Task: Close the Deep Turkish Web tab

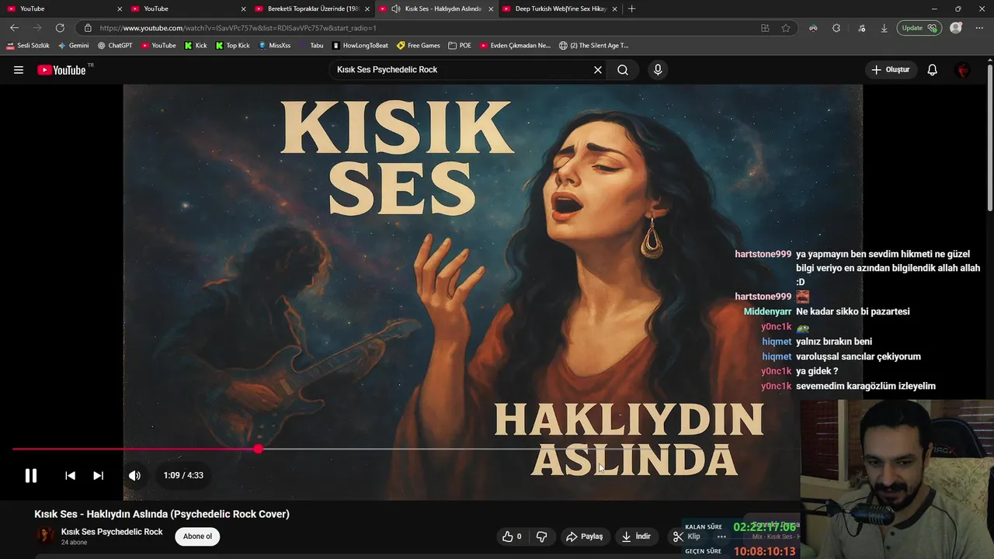Action: coord(615,9)
